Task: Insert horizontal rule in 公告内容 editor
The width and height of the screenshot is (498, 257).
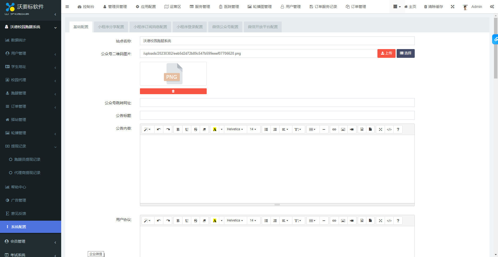Action: (324, 129)
